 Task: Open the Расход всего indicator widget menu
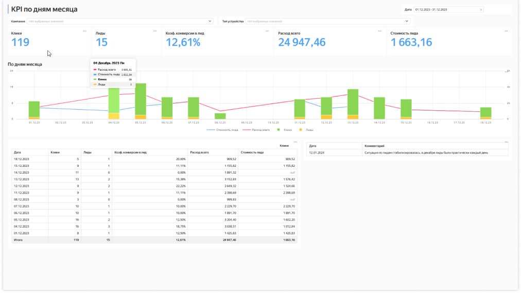[x=379, y=31]
